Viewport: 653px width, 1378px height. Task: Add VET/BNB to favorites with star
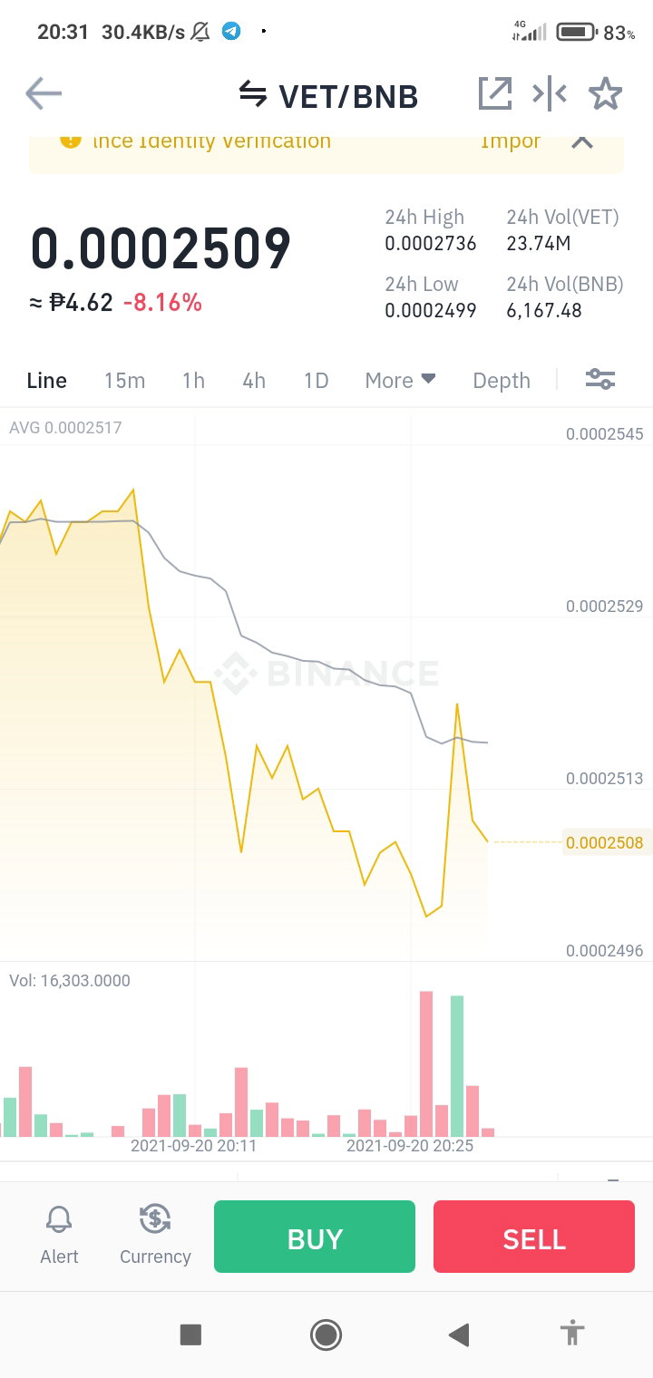pos(605,93)
